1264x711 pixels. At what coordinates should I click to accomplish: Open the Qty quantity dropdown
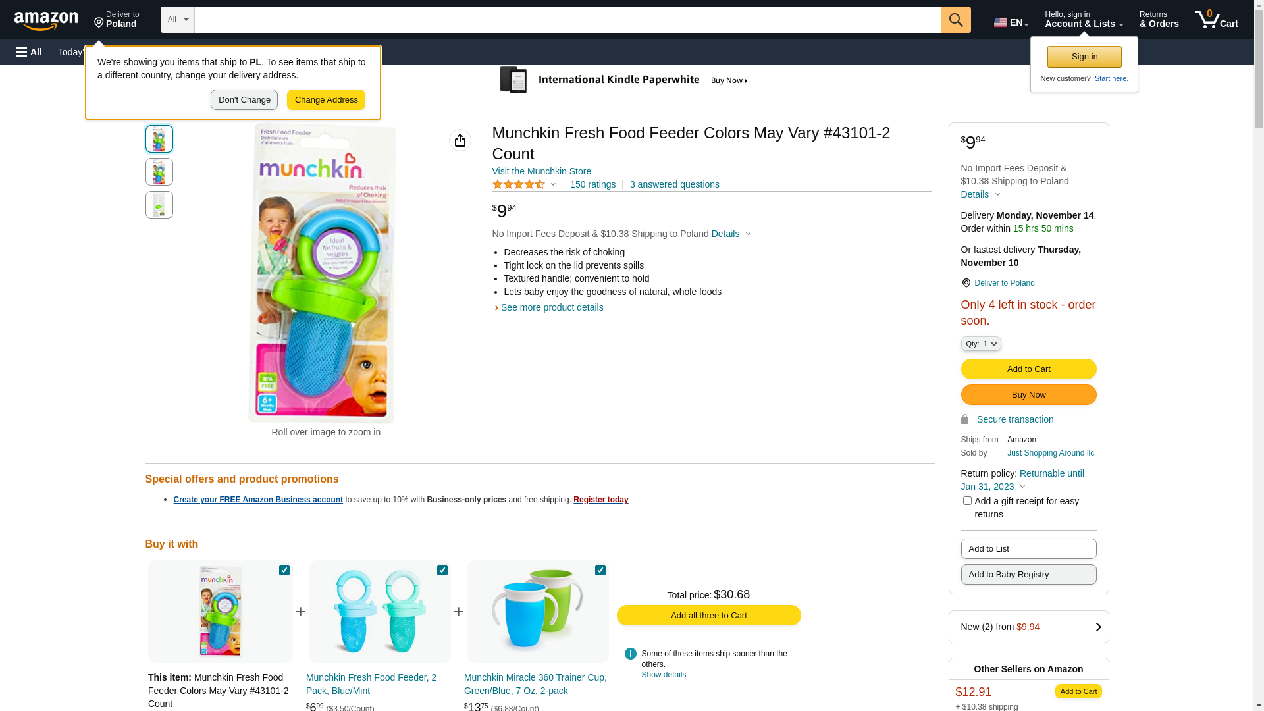tap(981, 344)
